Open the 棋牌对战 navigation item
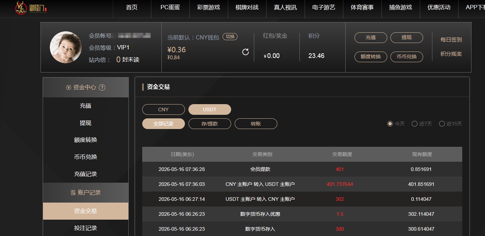 click(247, 7)
